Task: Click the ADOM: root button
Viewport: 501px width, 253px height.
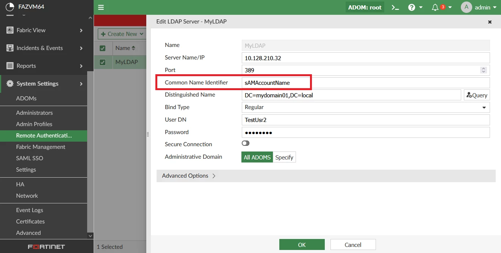Action: (365, 7)
